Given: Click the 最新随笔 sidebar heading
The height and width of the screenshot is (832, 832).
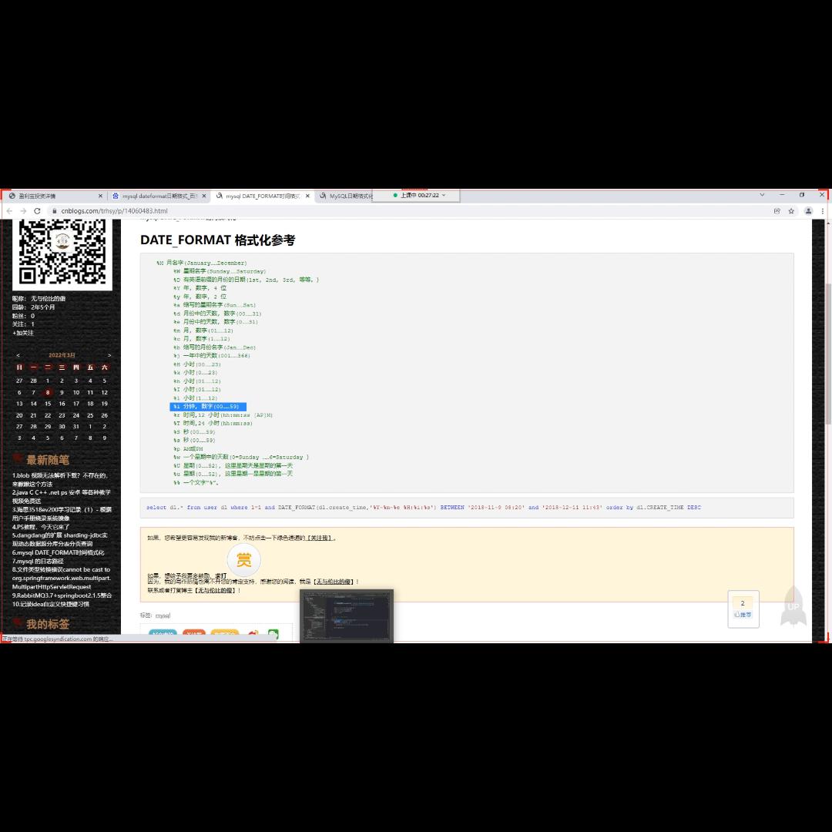Looking at the screenshot, I should point(48,460).
